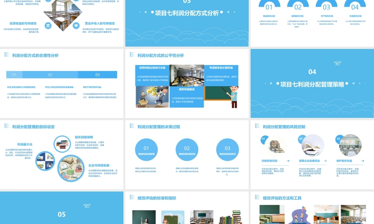Click the 01 circle 确定利润分配政策
Viewport: 374px width, 224px height.
click(x=146, y=150)
